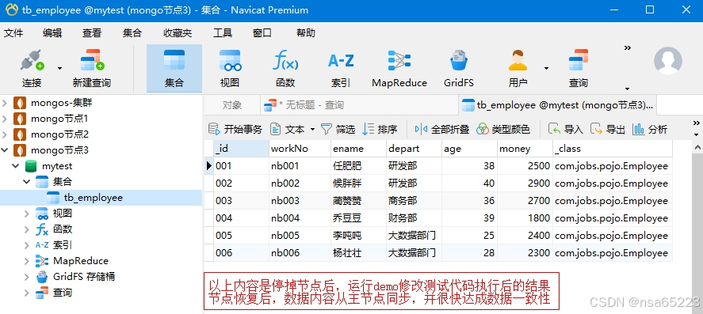
Task: Click 新建查询 new query icon
Action: point(92,69)
